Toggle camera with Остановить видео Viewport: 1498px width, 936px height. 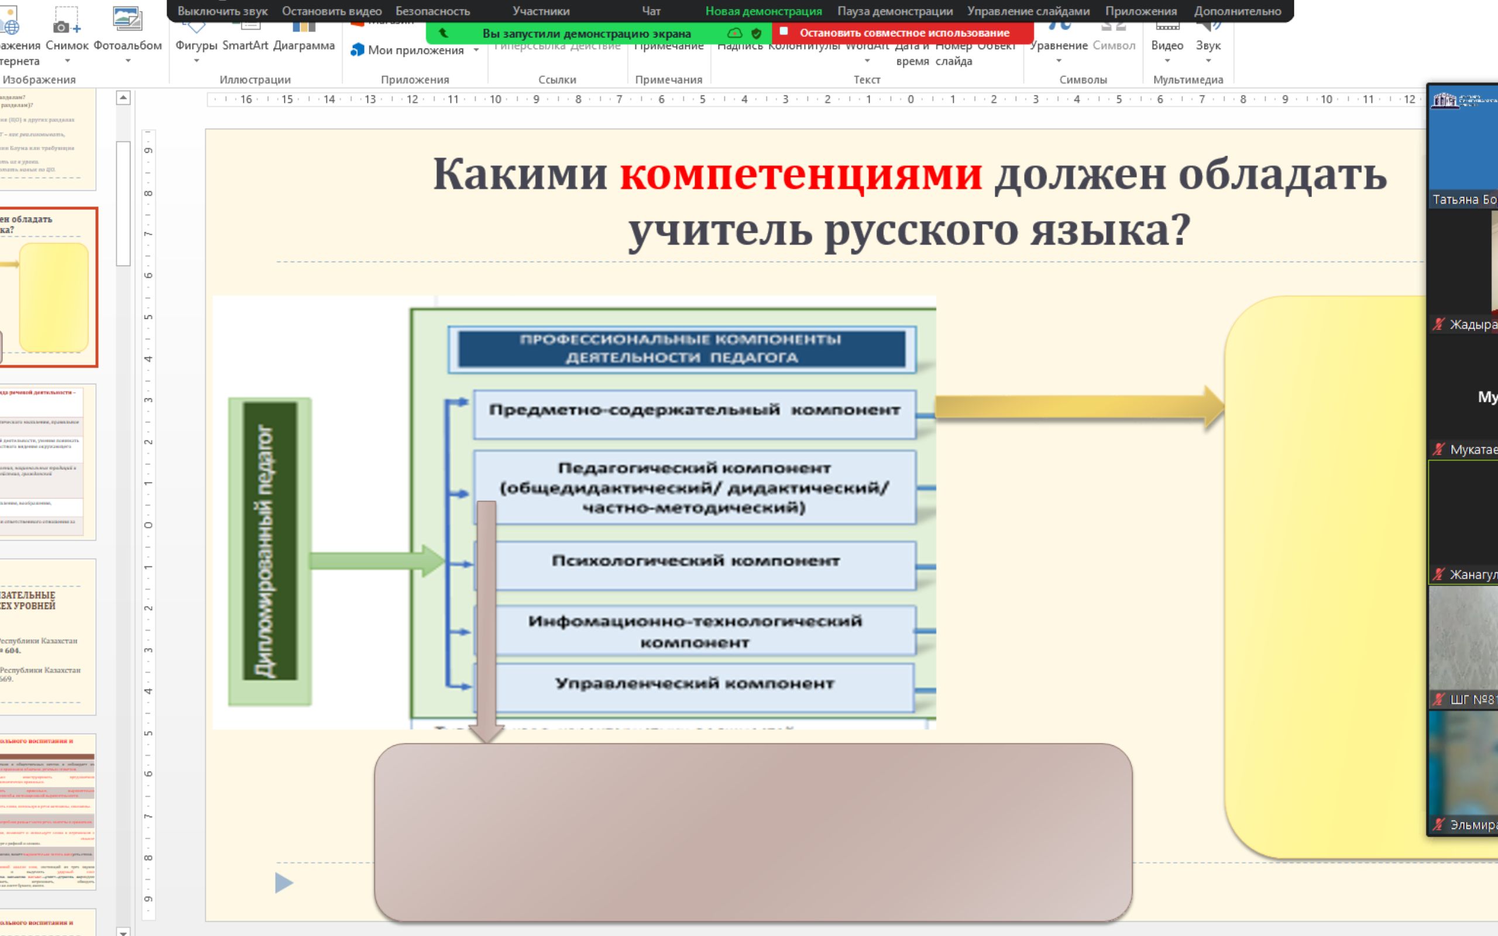[x=332, y=11]
